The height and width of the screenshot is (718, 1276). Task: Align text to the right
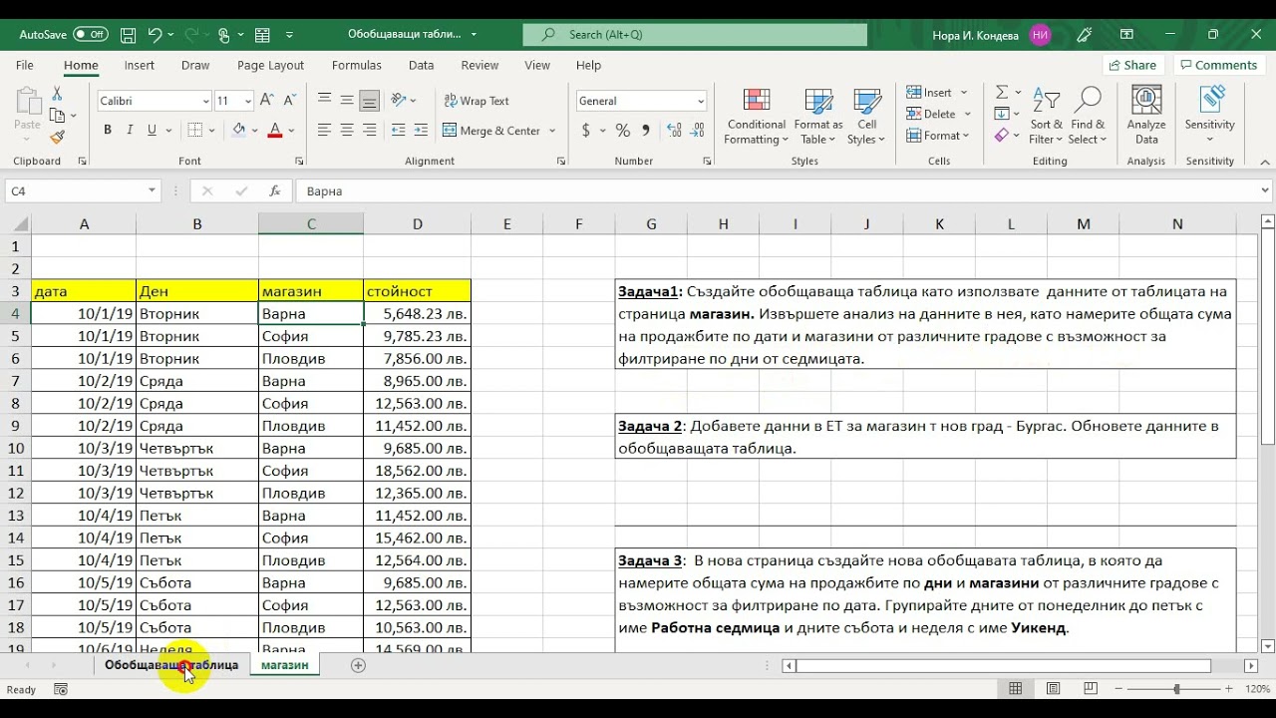370,130
